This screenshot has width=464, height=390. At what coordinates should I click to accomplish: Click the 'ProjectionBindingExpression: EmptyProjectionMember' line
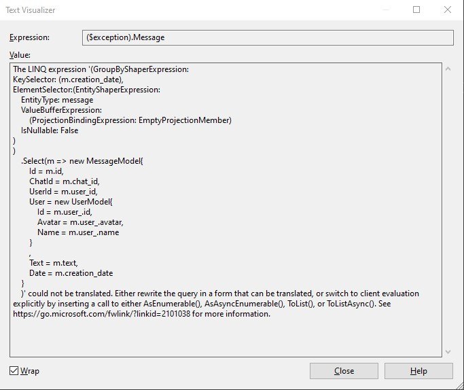(x=130, y=120)
